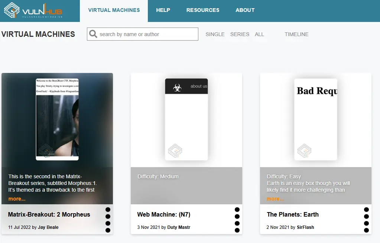Click VulnHub watermark on Planets: Earth thumbnail
The image size is (380, 243).
coord(304,151)
